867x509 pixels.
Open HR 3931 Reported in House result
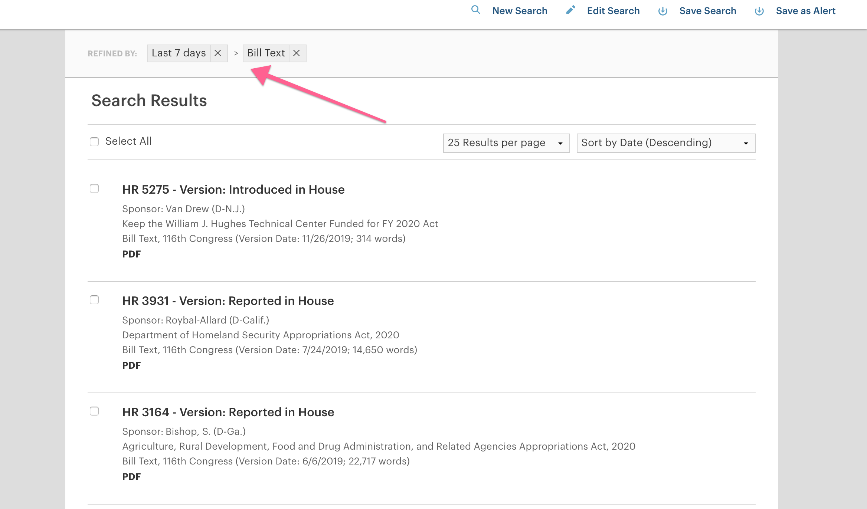click(228, 301)
